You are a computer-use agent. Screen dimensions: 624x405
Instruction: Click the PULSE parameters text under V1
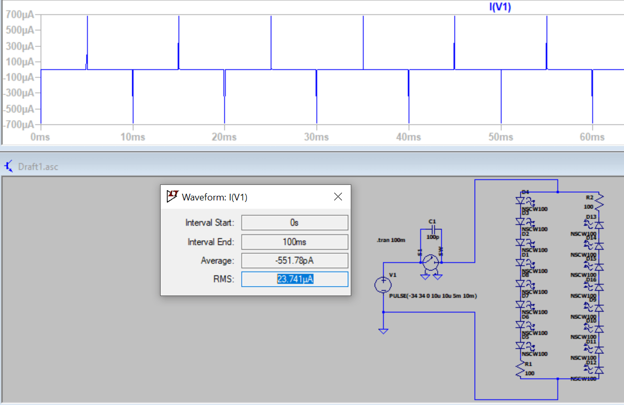pyautogui.click(x=433, y=295)
